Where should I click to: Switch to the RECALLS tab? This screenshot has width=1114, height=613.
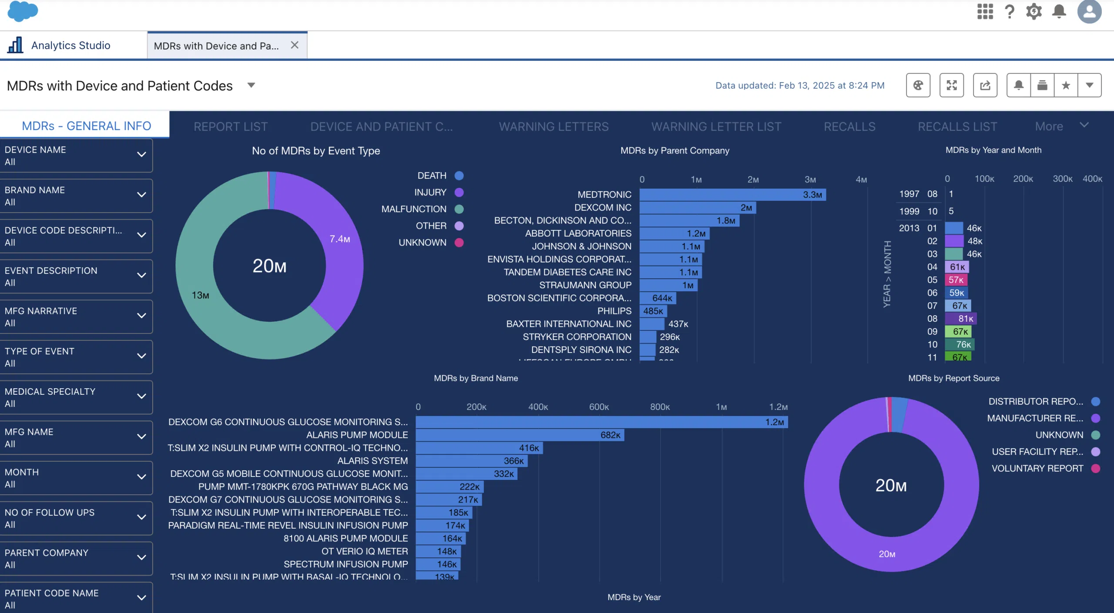coord(849,127)
